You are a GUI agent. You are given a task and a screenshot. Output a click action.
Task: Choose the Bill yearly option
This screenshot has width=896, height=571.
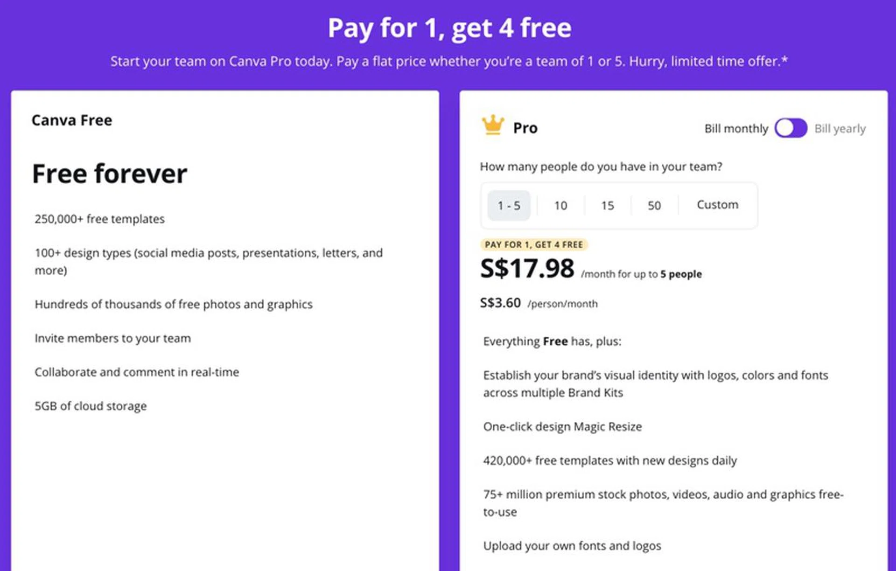840,129
